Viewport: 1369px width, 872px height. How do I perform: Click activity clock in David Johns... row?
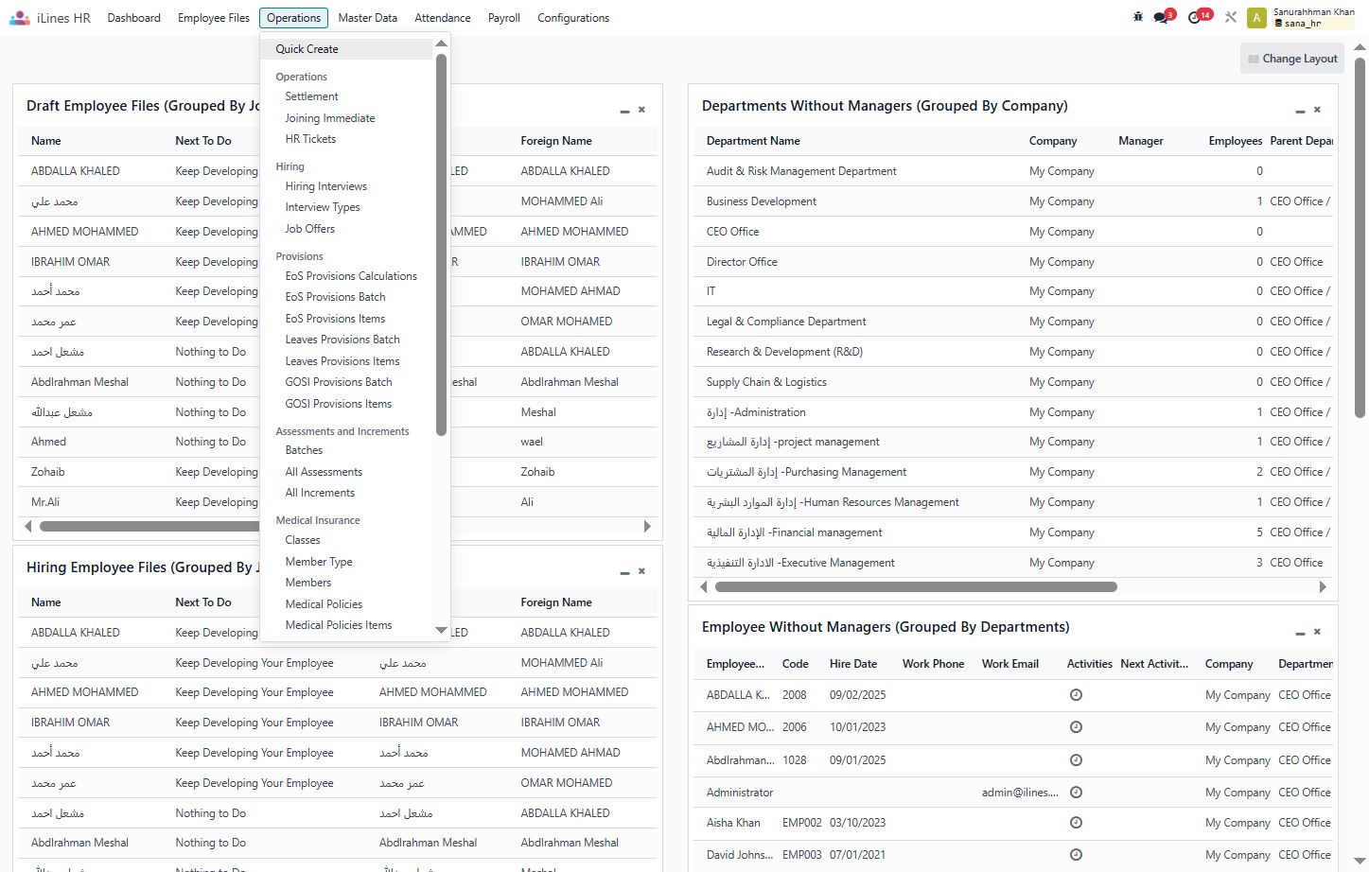pos(1076,855)
